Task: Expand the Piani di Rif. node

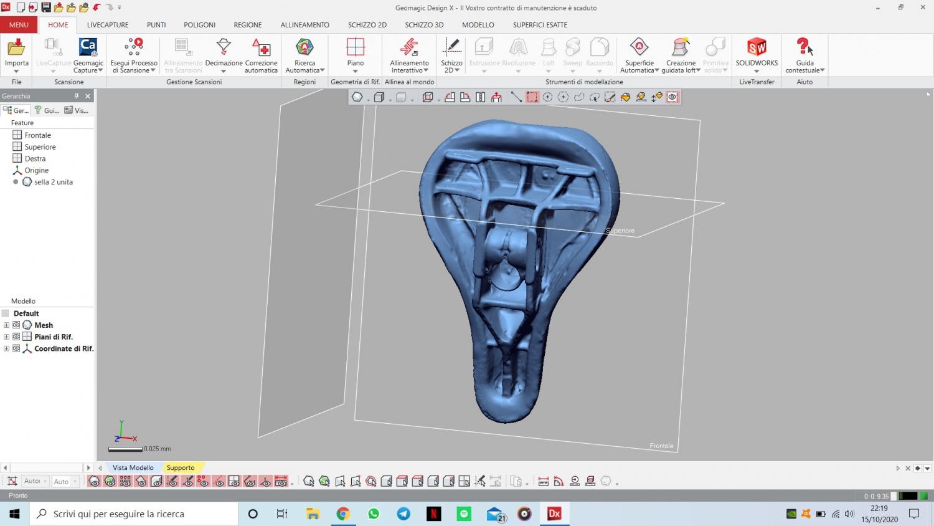Action: 6,337
